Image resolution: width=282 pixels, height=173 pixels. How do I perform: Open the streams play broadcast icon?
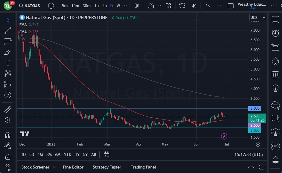275,146
